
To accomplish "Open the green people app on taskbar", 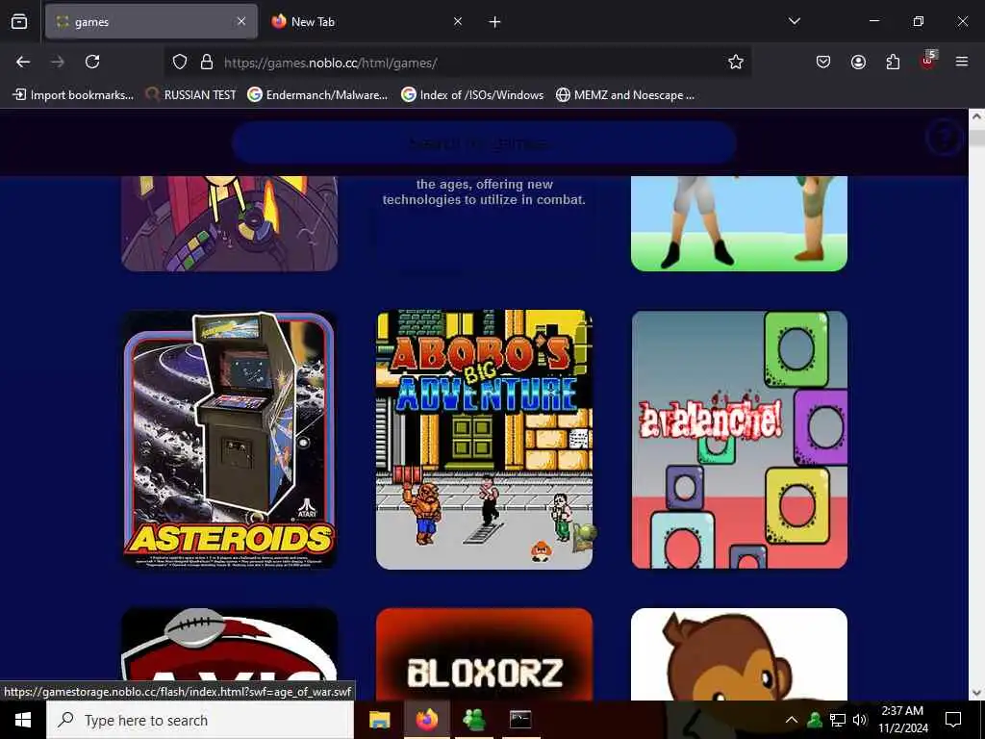I will (473, 720).
